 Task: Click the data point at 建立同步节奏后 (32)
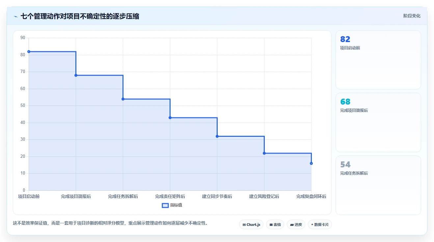pyautogui.click(x=217, y=136)
